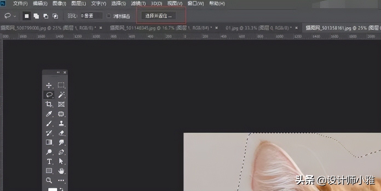
Task: Toggle Add to Selection mode
Action: pyautogui.click(x=36, y=16)
